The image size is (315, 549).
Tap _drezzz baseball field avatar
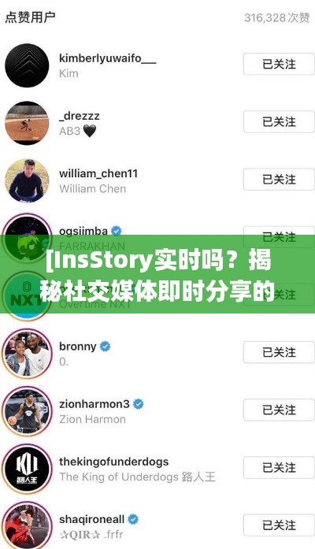point(27,123)
